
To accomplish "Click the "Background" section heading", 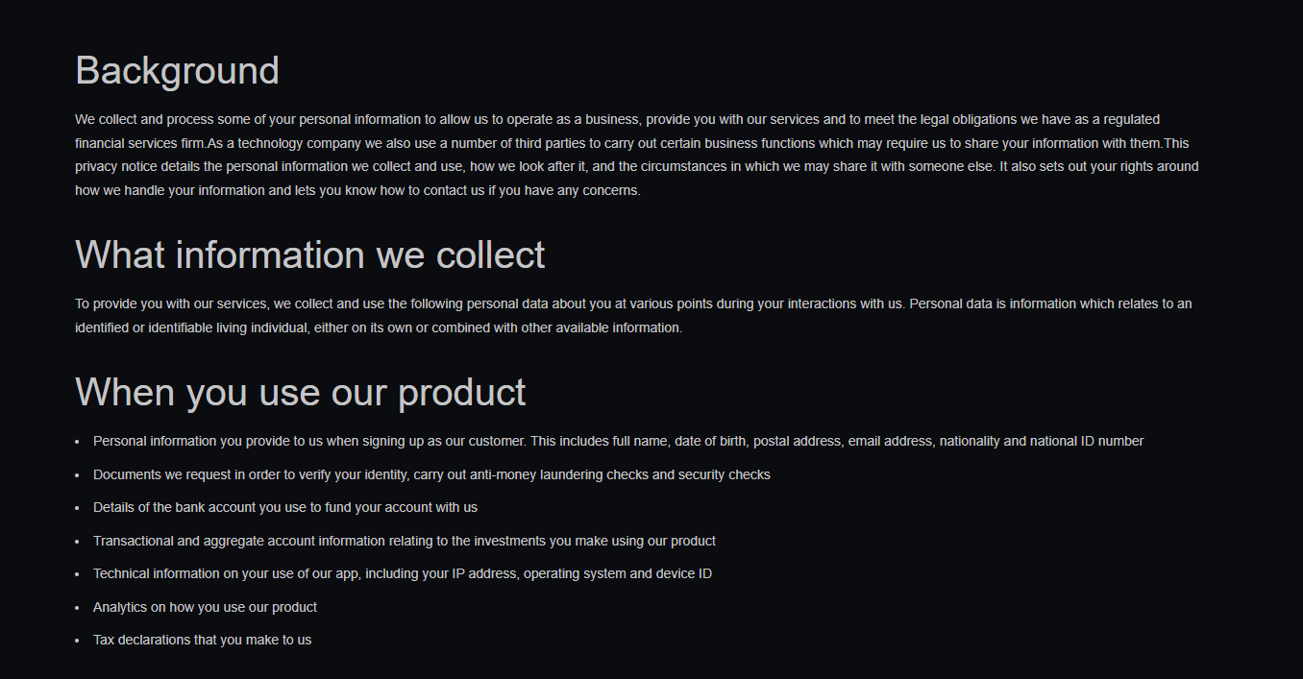I will (x=177, y=71).
